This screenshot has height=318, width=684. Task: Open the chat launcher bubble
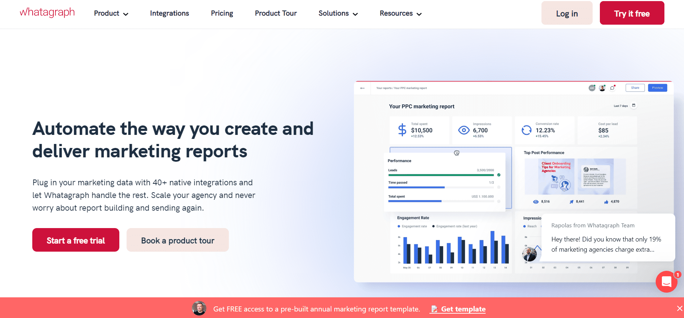coord(667,281)
